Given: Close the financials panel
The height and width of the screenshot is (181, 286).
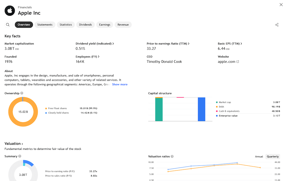Looking at the screenshot, I should [281, 4].
